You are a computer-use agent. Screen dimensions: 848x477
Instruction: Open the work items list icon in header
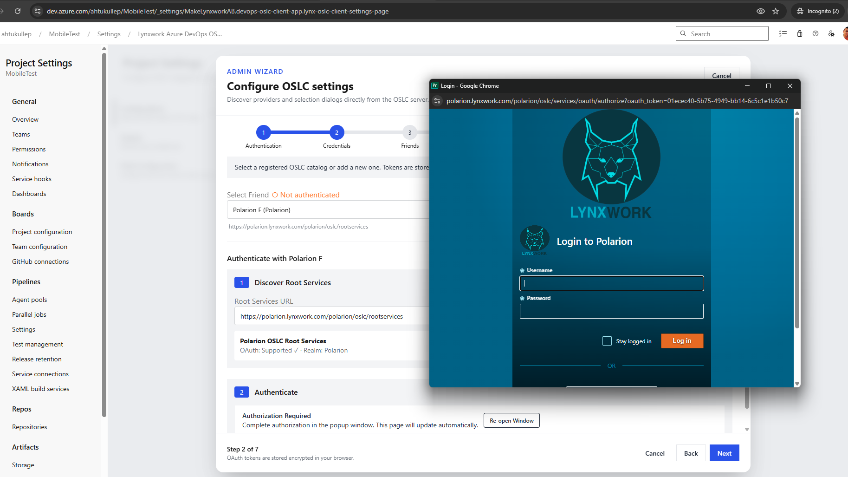tap(783, 33)
